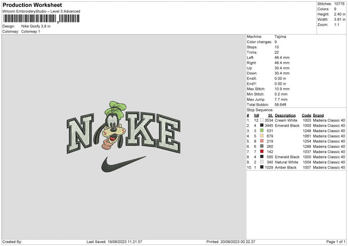Choose the tan swatch with code 1061

[x=262, y=136]
